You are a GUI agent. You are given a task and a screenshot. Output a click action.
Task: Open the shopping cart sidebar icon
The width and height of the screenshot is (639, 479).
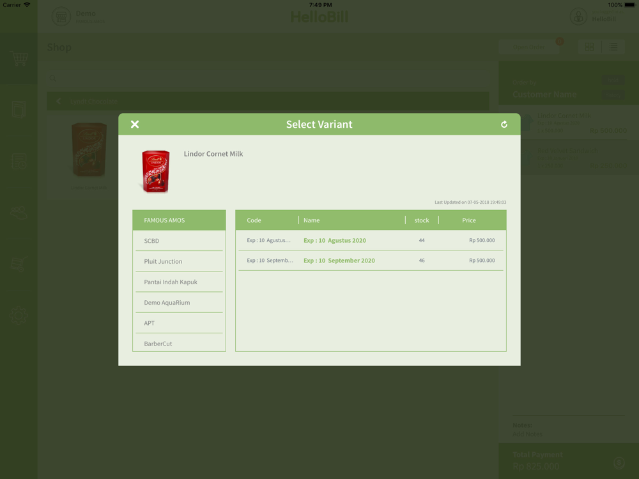pos(19,59)
